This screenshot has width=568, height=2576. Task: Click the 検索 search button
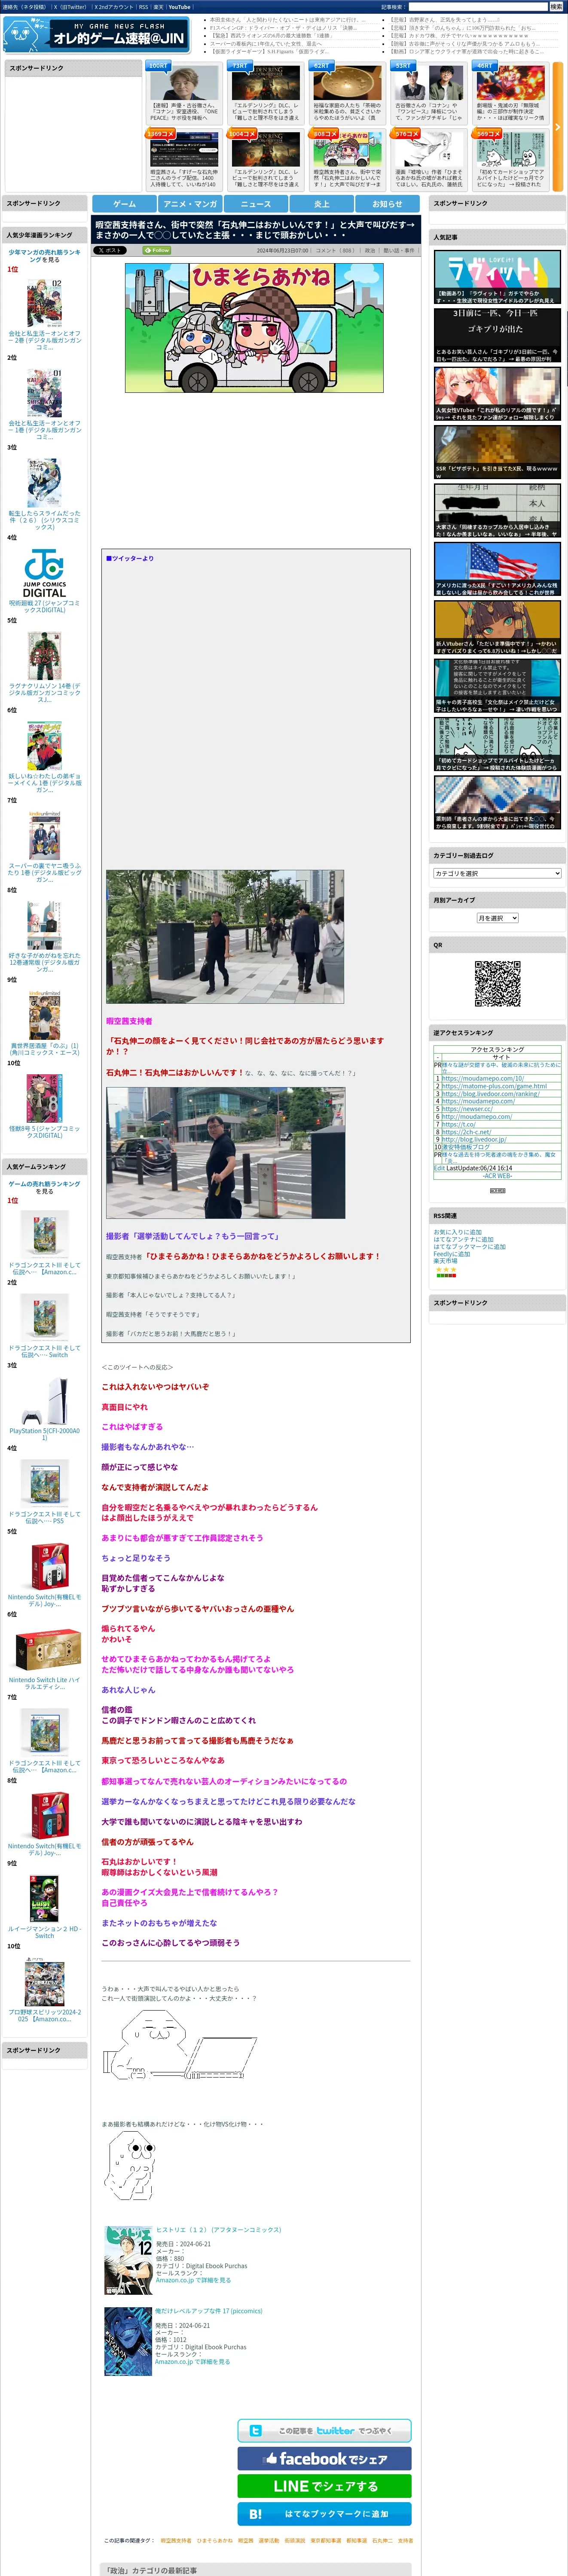[556, 7]
